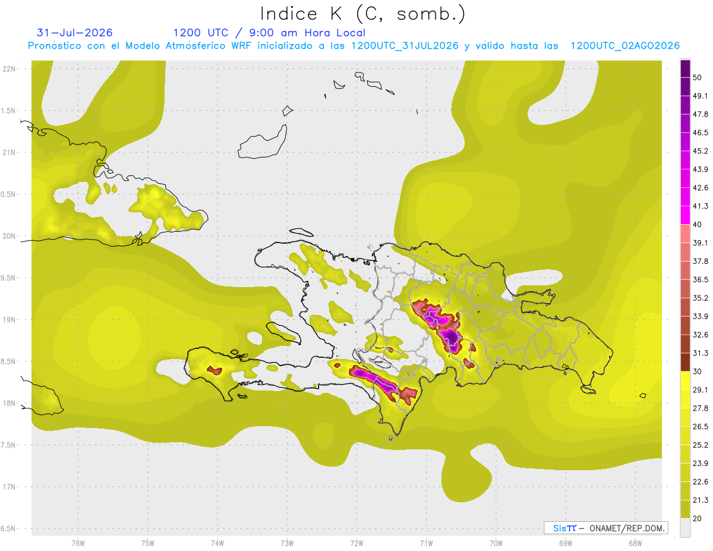Click the legend value '41.3'
The width and height of the screenshot is (713, 551).
(x=699, y=206)
